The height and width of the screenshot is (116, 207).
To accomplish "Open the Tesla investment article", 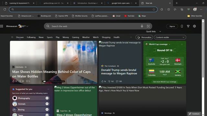I will point(142,101).
